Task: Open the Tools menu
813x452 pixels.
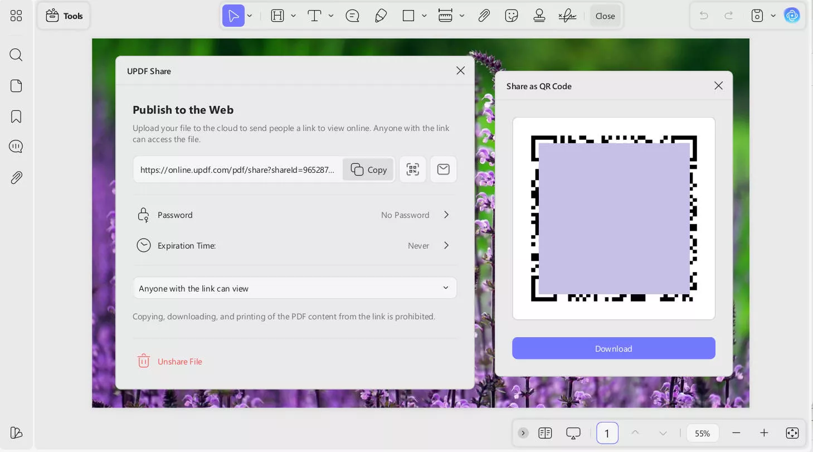Action: 64,16
